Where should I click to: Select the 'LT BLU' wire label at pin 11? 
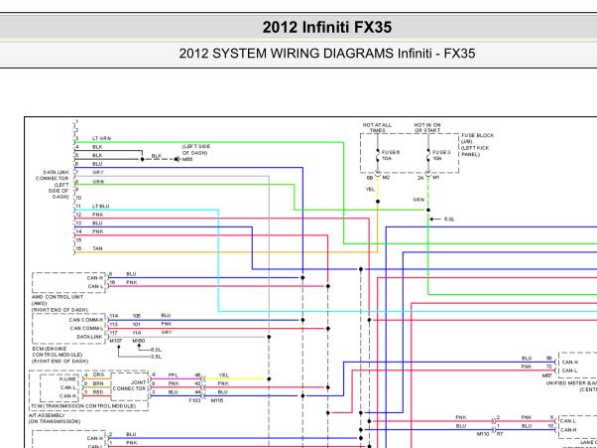[100, 207]
